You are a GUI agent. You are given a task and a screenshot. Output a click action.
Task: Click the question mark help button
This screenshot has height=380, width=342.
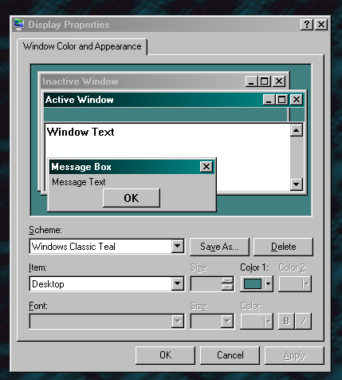point(307,25)
